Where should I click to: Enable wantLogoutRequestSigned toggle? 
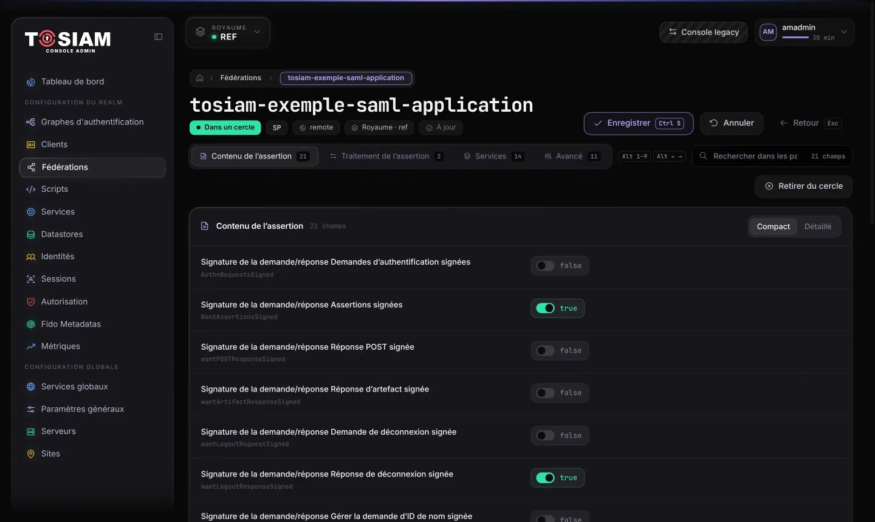point(545,436)
